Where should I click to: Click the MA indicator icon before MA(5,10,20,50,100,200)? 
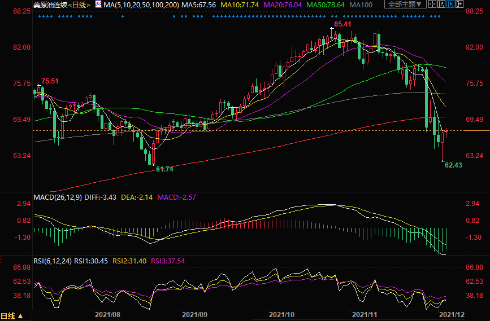(98, 5)
